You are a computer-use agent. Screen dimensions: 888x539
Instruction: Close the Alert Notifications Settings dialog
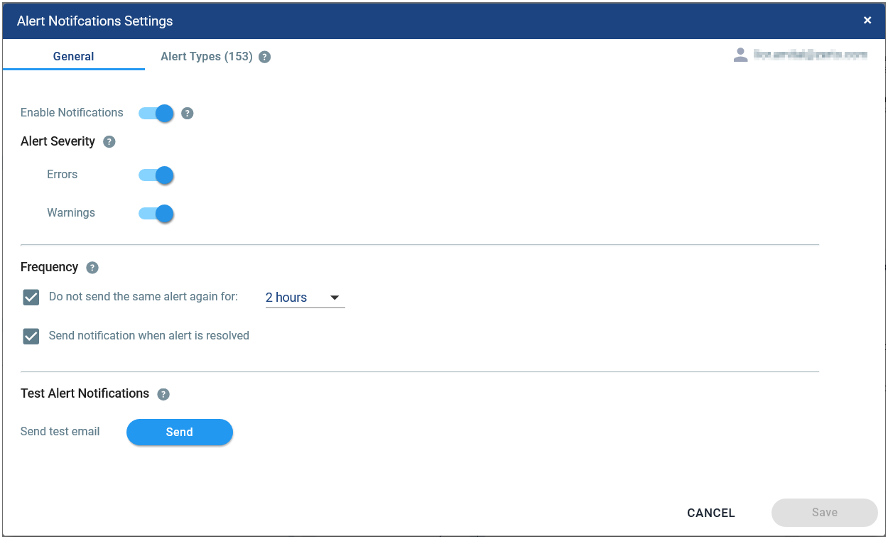click(x=867, y=21)
